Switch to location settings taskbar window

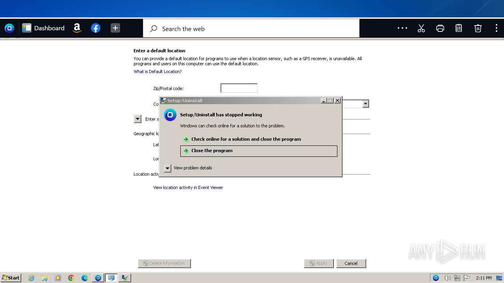[x=111, y=278]
